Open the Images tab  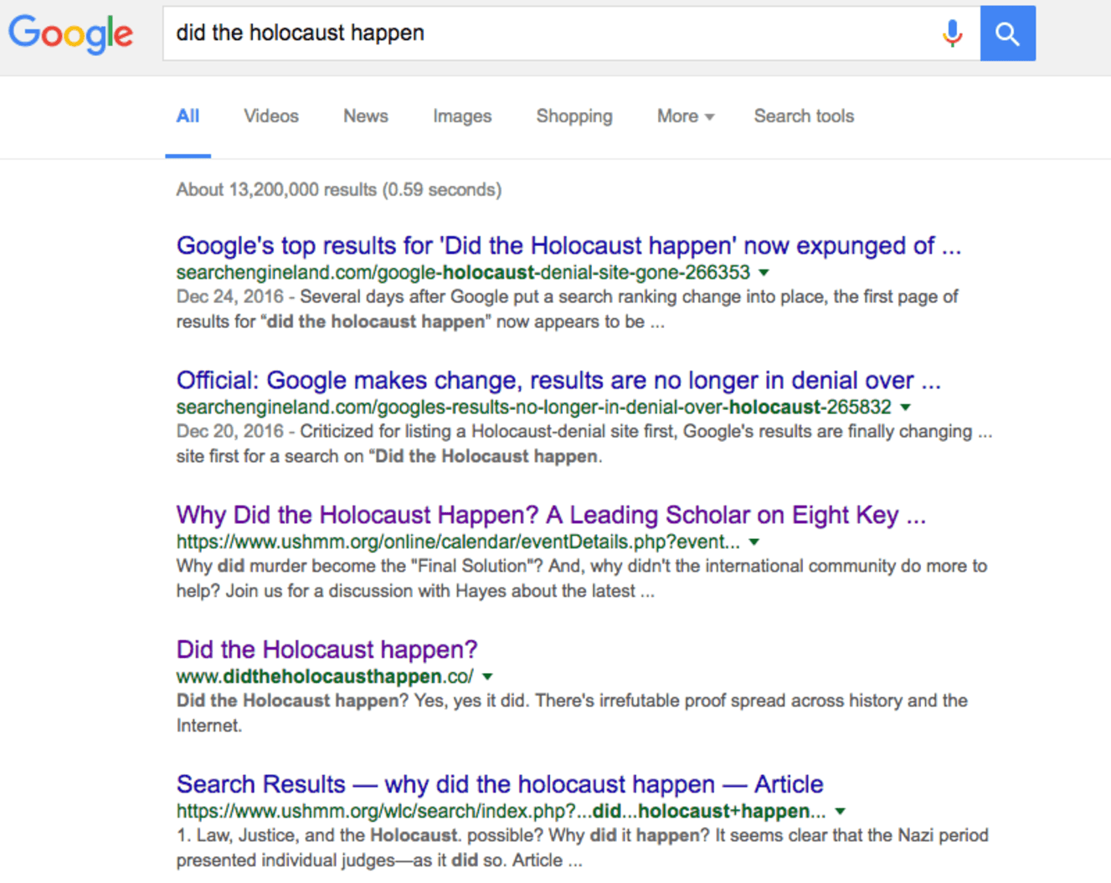click(462, 116)
